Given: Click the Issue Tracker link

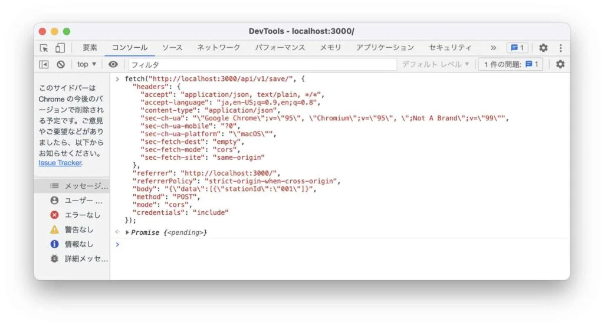Looking at the screenshot, I should point(60,163).
